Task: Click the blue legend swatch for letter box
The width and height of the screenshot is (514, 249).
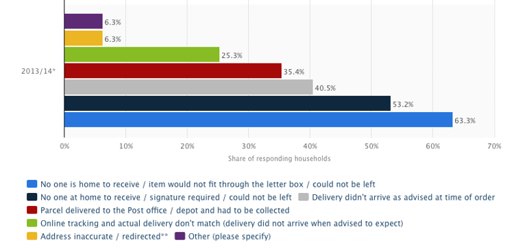Action: 32,184
